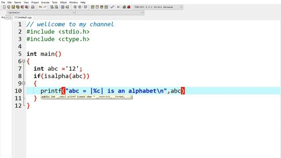Click the Stop execution X icon

click(118, 7)
